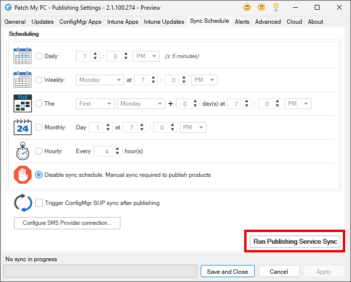Click the happy smiley feedback icon

point(247,7)
